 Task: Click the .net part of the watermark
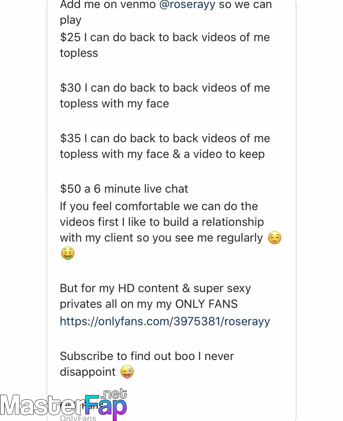[114, 394]
